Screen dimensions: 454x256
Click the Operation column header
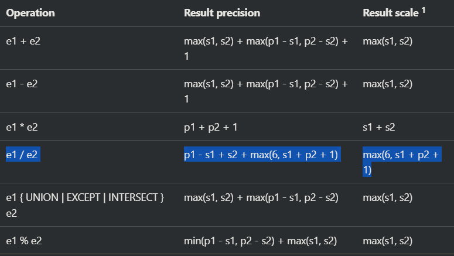30,13
